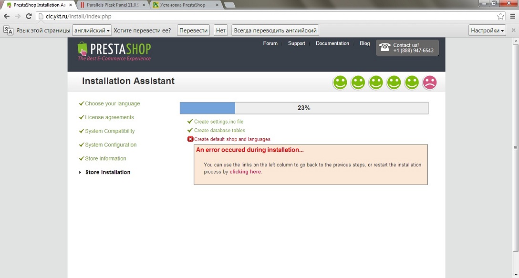Go back to Store information step
The height and width of the screenshot is (278, 519).
[x=105, y=158]
